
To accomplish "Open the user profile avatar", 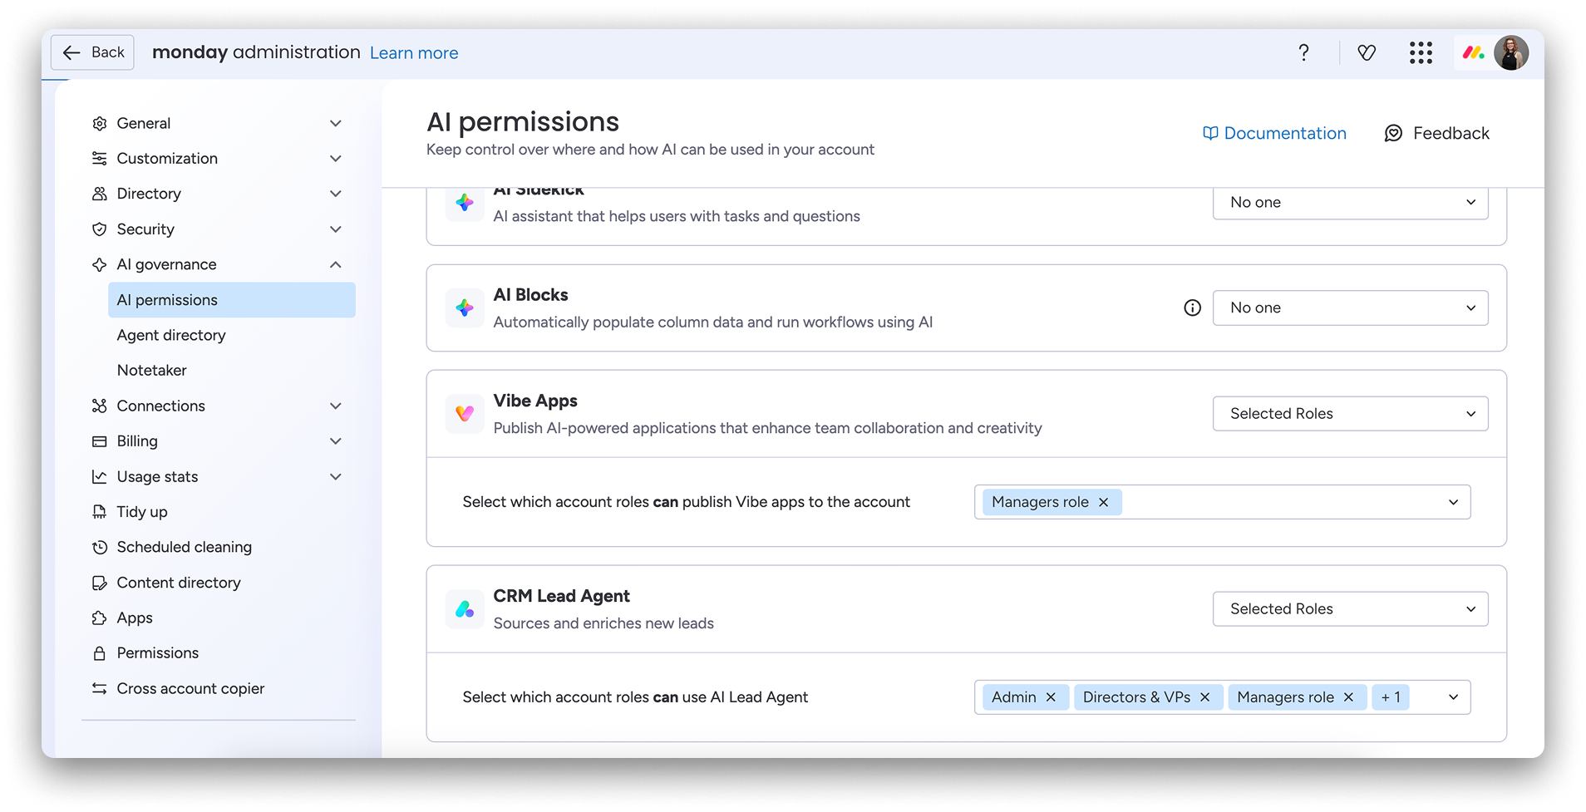I will coord(1510,53).
